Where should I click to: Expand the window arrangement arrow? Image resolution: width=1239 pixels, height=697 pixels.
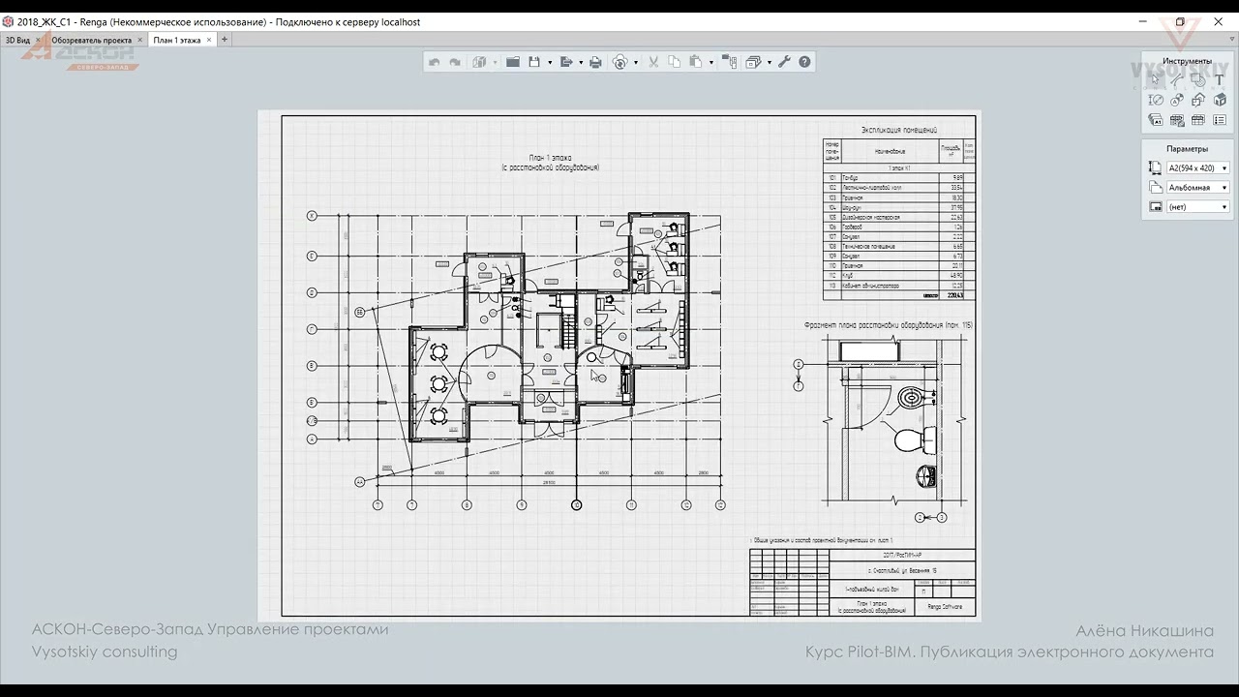pyautogui.click(x=769, y=63)
